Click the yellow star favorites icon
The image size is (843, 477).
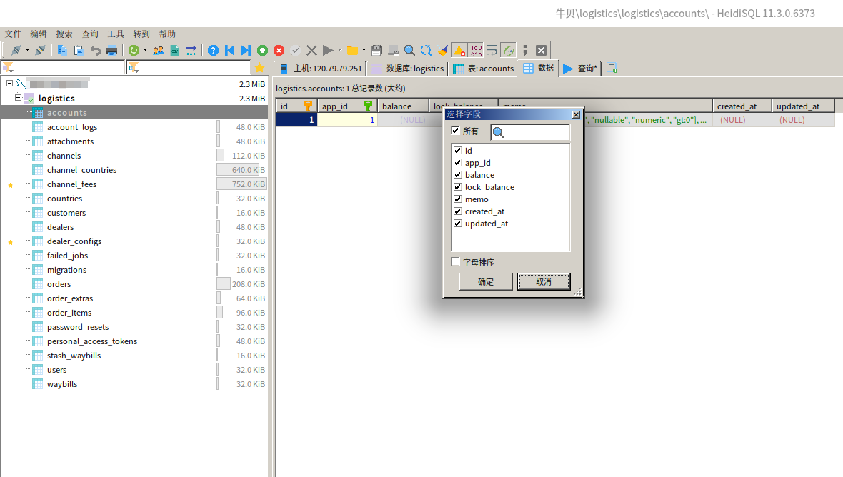click(x=259, y=68)
